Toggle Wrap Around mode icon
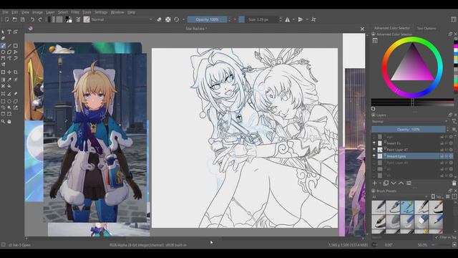458x258 pixels. click(313, 19)
